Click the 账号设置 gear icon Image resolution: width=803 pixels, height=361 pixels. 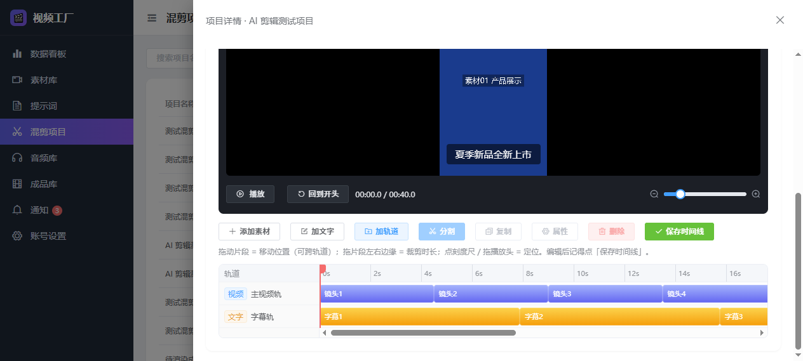point(17,236)
